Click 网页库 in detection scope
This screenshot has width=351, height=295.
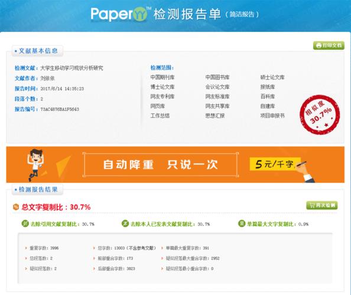point(157,106)
